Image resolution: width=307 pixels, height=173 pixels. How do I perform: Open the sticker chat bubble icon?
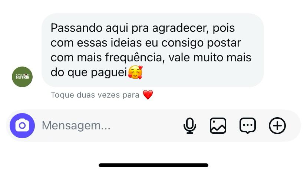pyautogui.click(x=247, y=126)
